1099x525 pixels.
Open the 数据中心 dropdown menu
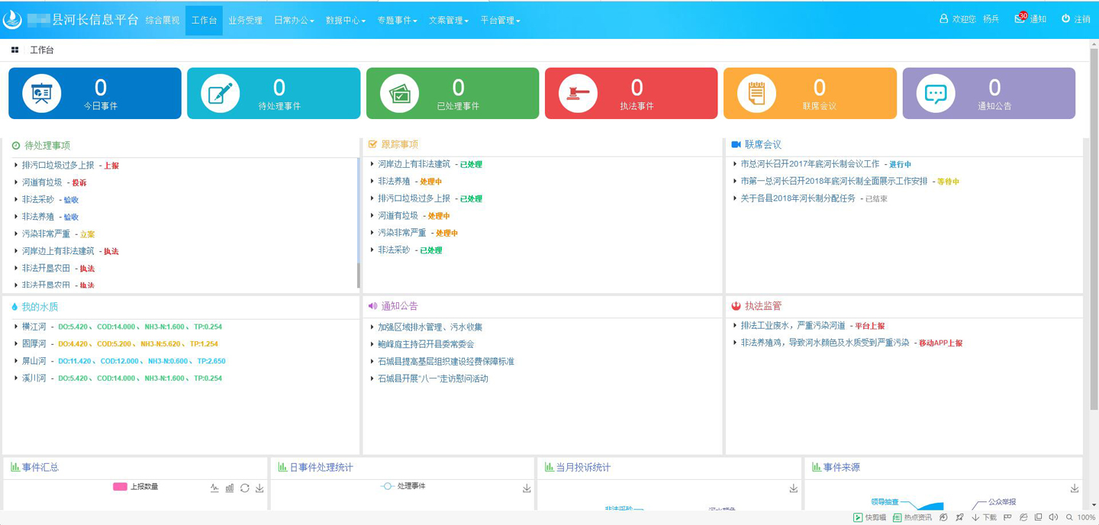point(346,21)
